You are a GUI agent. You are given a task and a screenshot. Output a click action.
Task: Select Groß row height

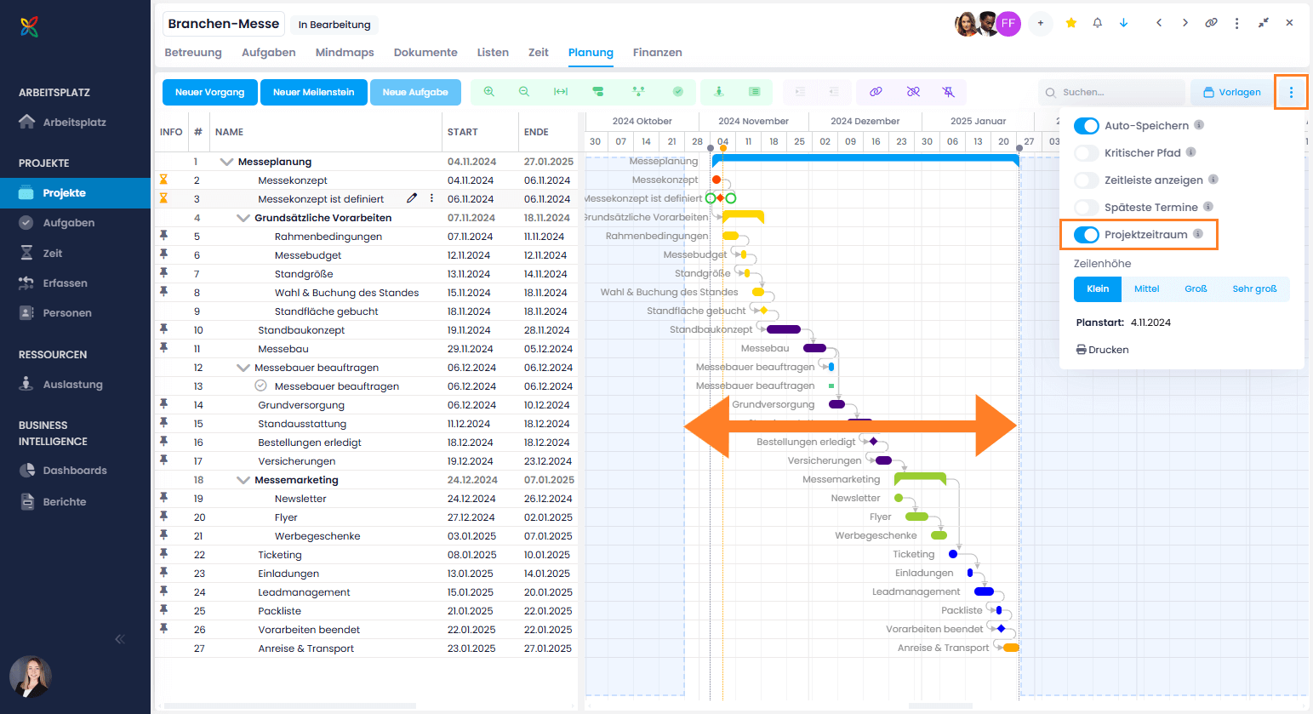pos(1196,289)
